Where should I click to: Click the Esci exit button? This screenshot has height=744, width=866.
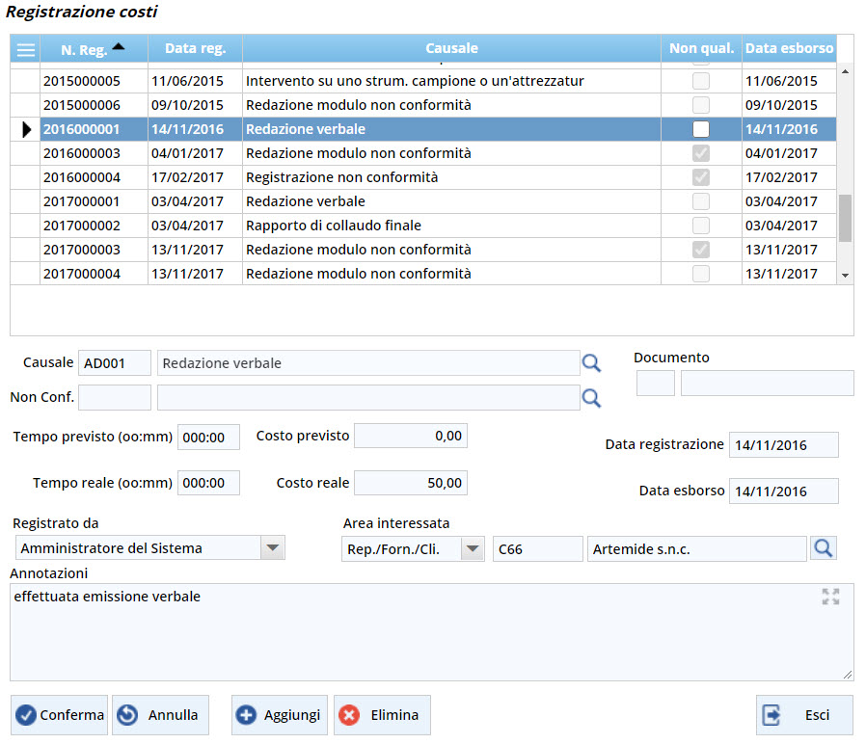[804, 715]
